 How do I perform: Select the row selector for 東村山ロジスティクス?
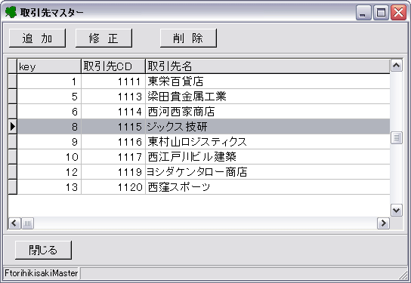tap(12, 142)
